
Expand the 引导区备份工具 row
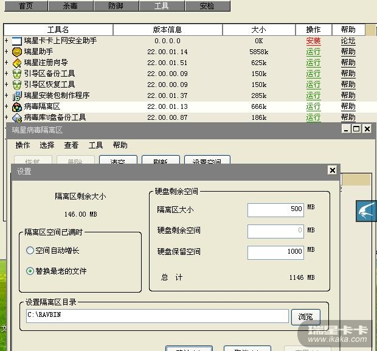[7, 74]
